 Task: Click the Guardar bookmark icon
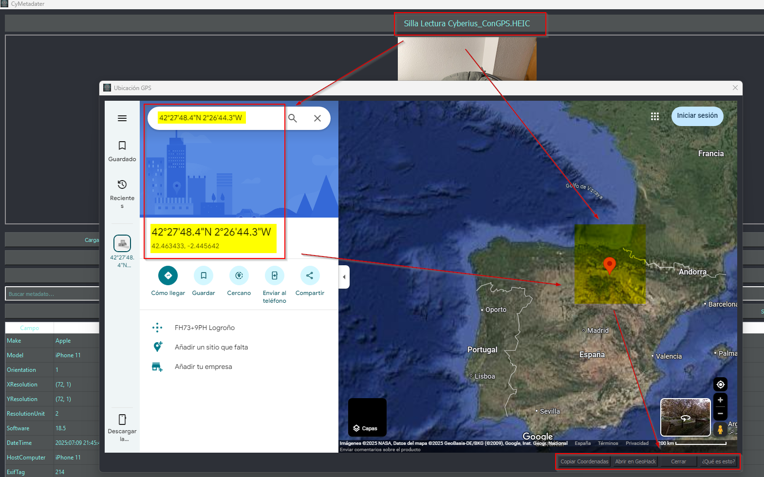pyautogui.click(x=204, y=275)
